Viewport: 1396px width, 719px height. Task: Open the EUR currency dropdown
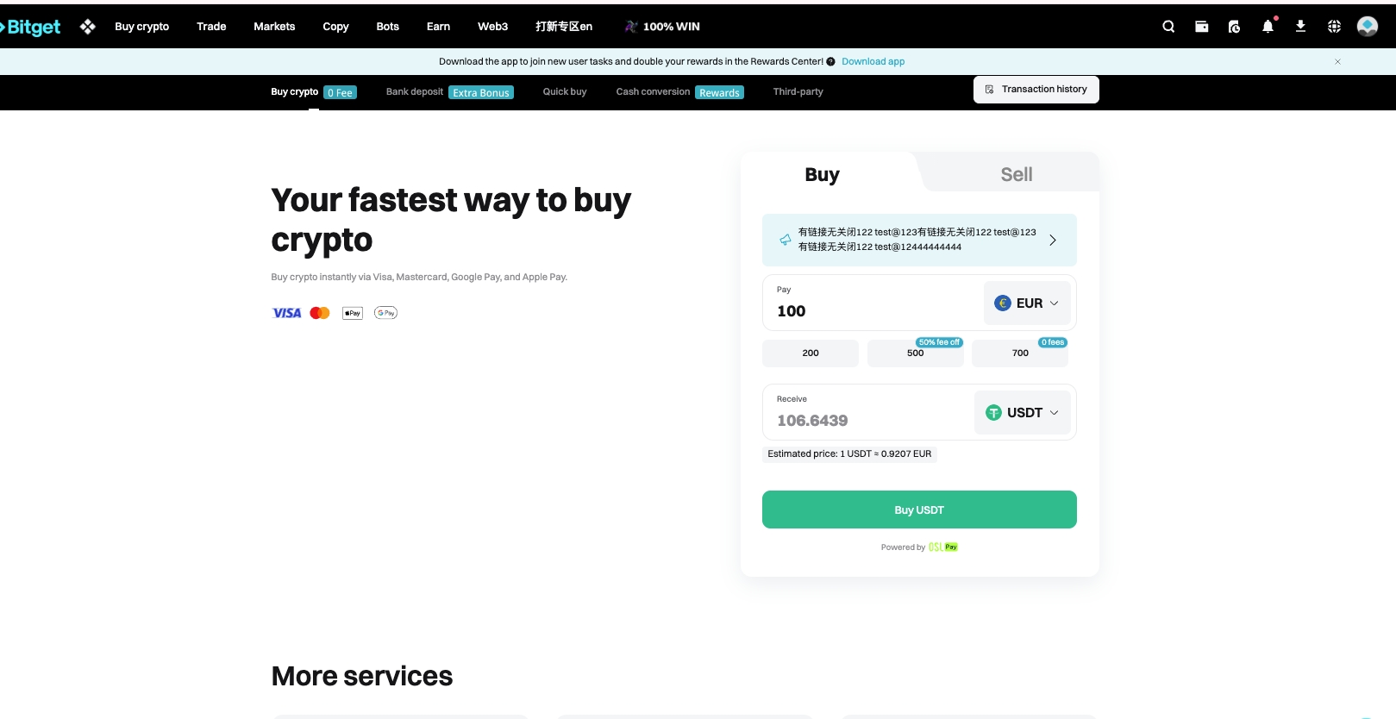click(x=1026, y=303)
